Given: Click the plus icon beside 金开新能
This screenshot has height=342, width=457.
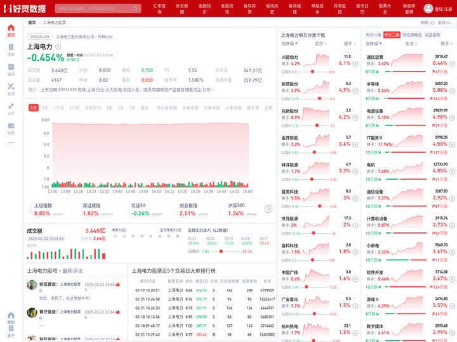Looking at the screenshot, I should 355,144.
